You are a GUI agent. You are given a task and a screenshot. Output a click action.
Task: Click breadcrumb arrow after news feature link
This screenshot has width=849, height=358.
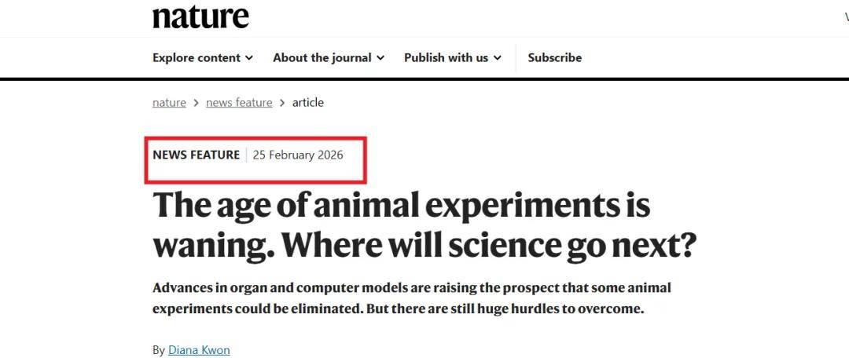[282, 103]
